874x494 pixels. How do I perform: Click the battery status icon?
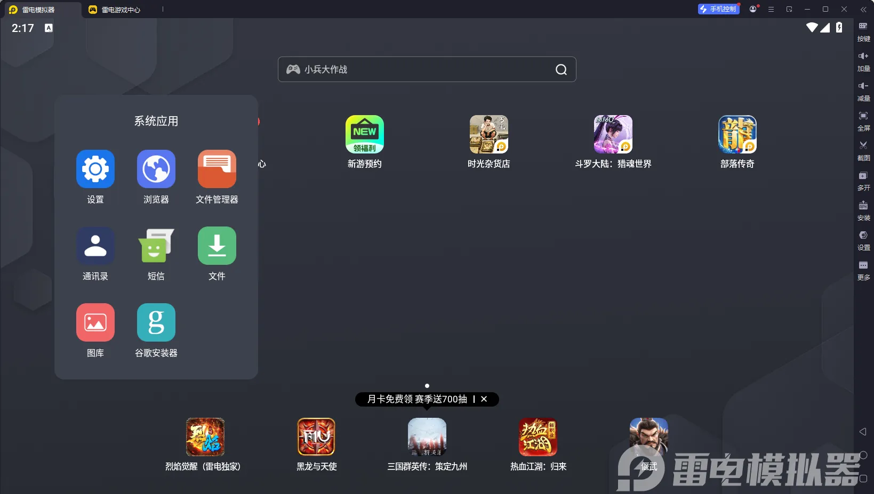coord(839,28)
